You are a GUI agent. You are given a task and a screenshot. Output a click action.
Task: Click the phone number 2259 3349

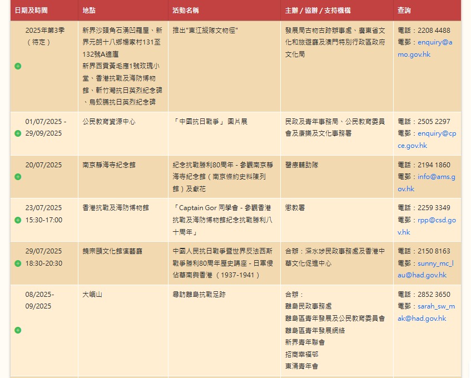[434, 208]
